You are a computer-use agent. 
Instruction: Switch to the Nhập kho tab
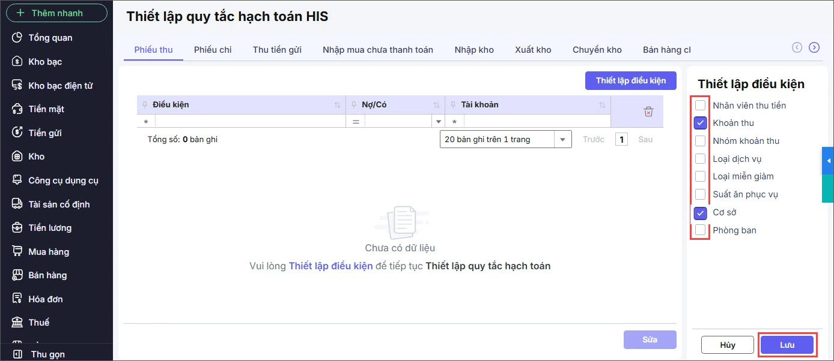pyautogui.click(x=474, y=50)
